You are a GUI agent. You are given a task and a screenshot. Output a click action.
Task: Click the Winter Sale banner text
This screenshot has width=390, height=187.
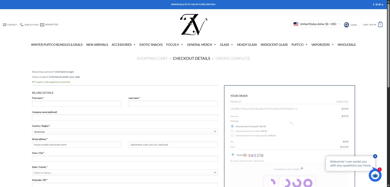[193, 4]
